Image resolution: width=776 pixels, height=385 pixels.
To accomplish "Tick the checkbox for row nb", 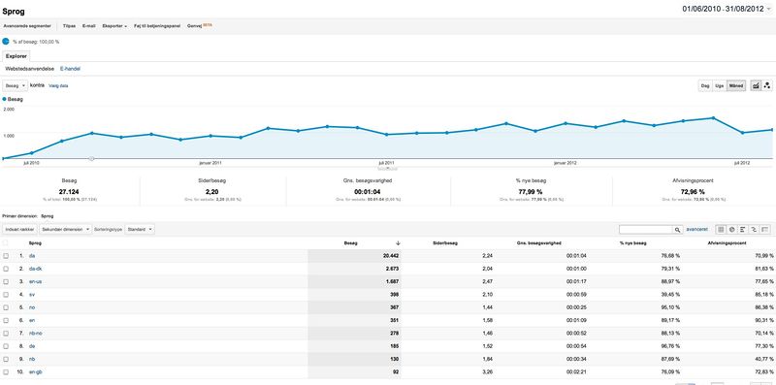I will [6, 359].
